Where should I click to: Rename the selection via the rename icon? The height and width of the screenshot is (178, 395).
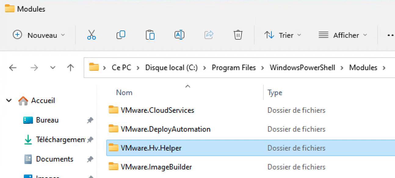(179, 35)
